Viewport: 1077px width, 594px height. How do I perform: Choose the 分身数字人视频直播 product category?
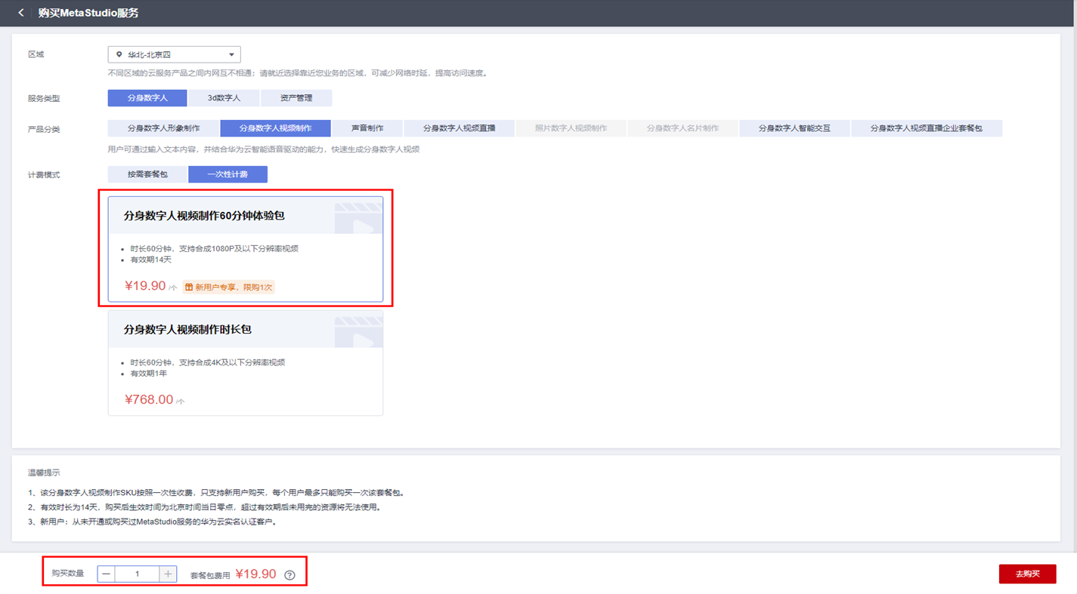pyautogui.click(x=459, y=128)
